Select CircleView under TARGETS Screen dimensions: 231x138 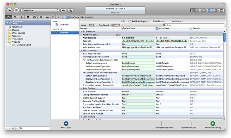pos(65,33)
